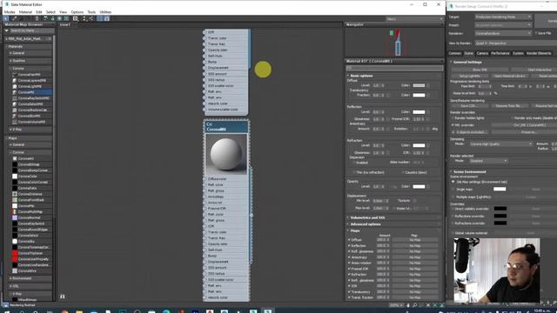
Task: Open Direct visibility override black swatch
Action: [x=500, y=209]
